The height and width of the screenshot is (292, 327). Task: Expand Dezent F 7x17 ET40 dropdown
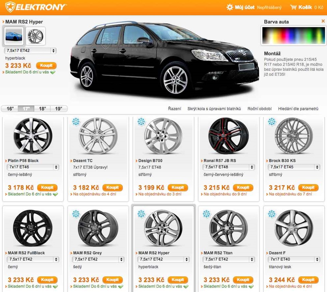click(294, 259)
